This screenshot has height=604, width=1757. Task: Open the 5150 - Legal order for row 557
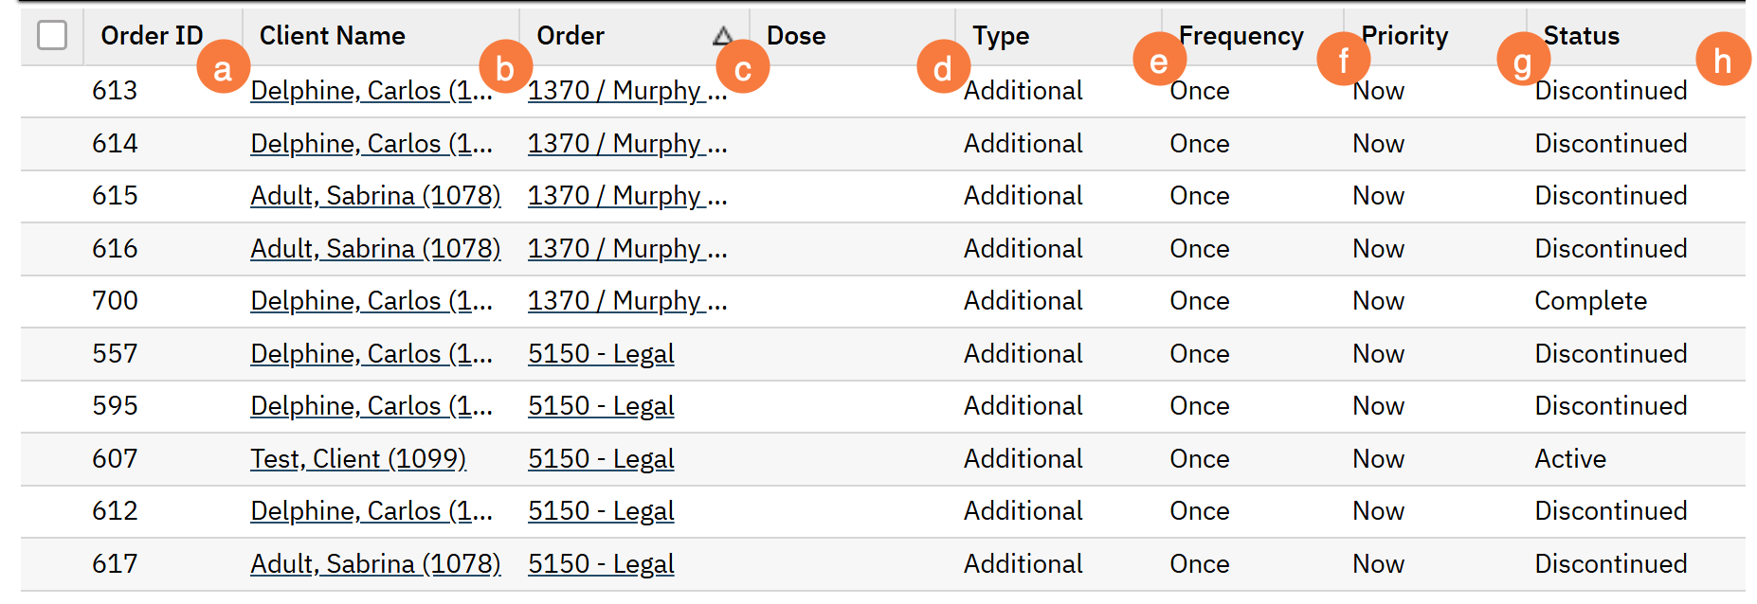coord(601,354)
